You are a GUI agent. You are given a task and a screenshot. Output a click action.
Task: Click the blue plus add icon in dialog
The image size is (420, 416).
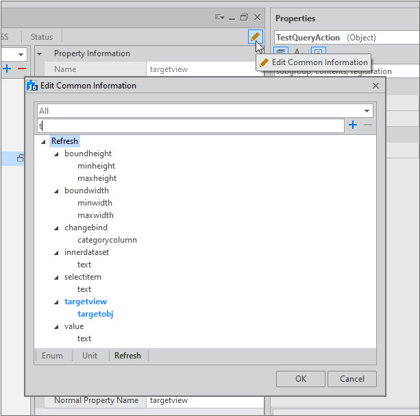(353, 125)
